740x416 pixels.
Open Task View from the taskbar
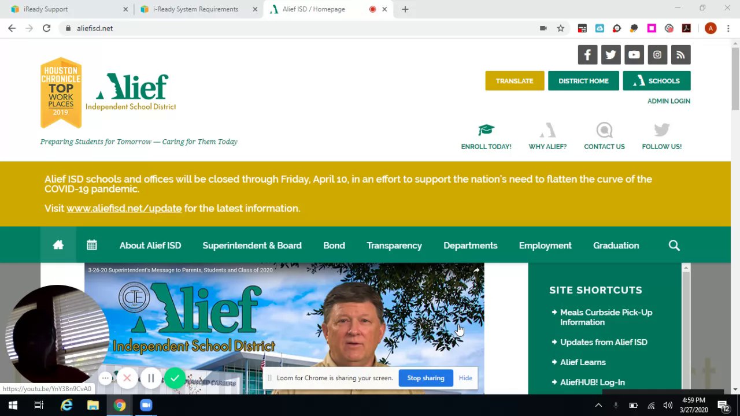(39, 405)
